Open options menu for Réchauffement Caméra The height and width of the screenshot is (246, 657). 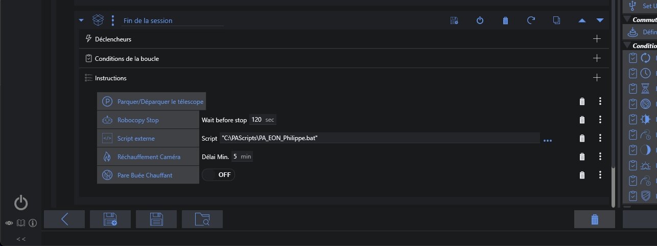(600, 156)
